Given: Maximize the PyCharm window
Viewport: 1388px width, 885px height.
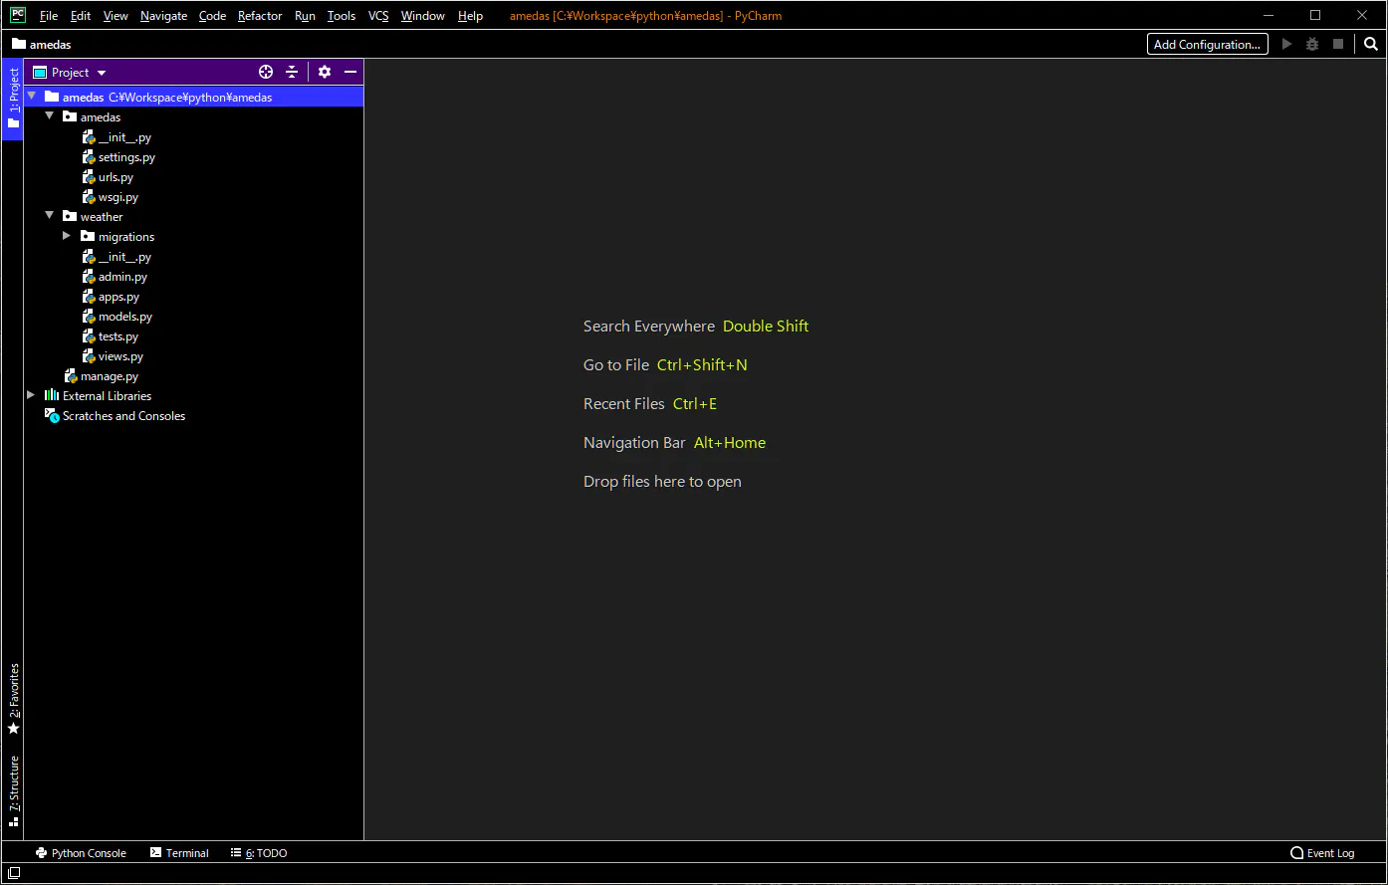Looking at the screenshot, I should (x=1315, y=15).
